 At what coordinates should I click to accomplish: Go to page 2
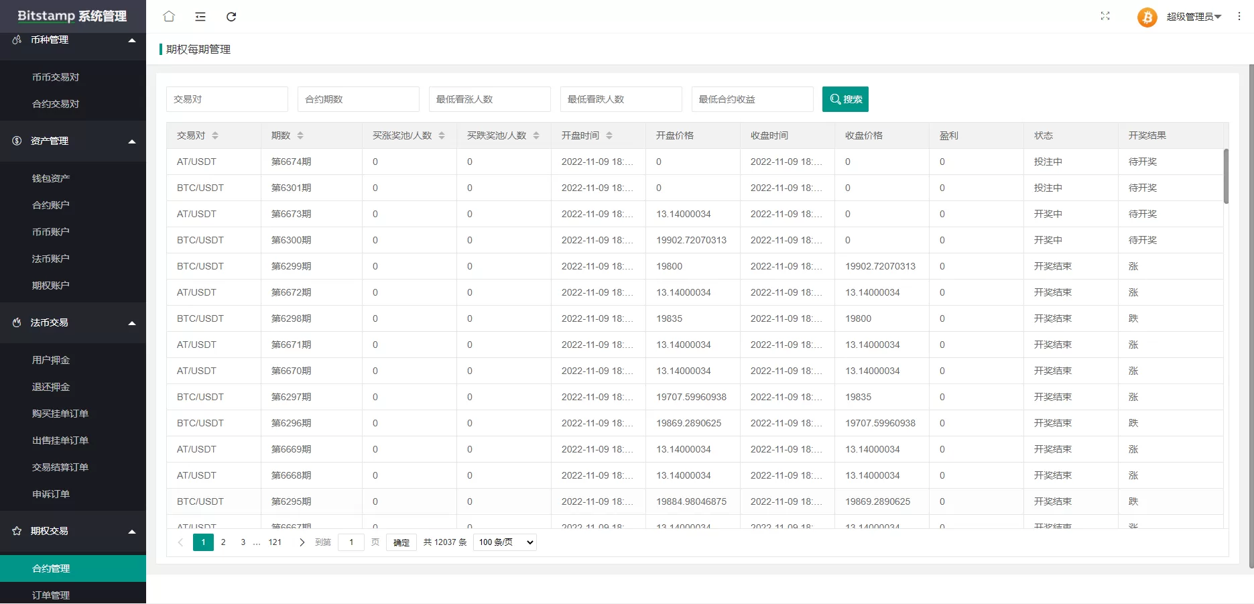click(223, 542)
